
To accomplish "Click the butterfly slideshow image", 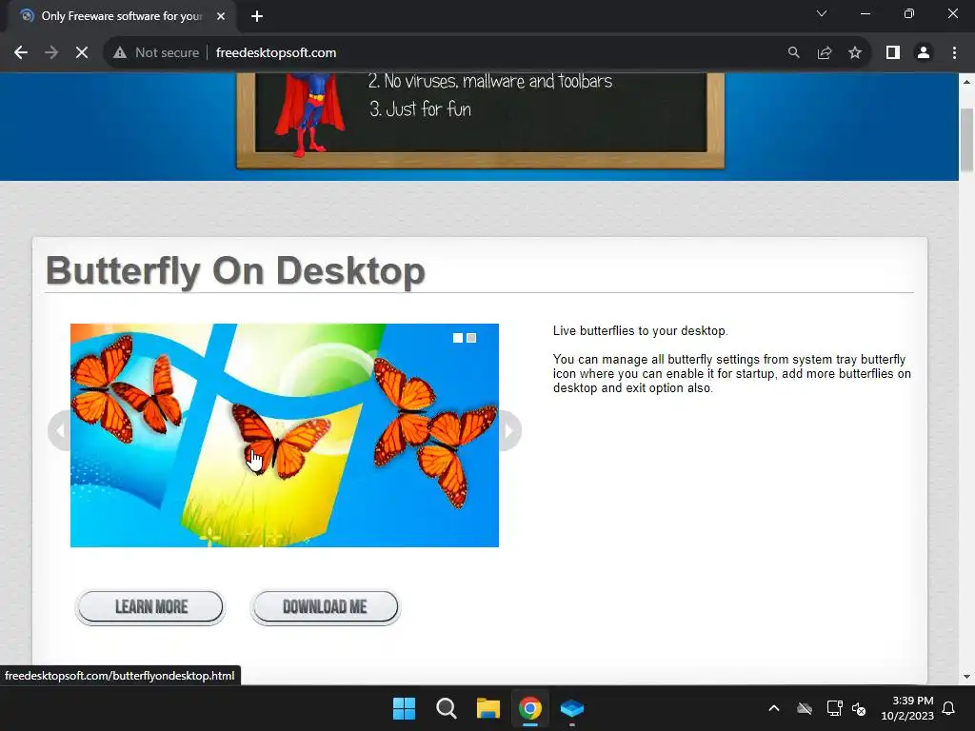I will 284,435.
